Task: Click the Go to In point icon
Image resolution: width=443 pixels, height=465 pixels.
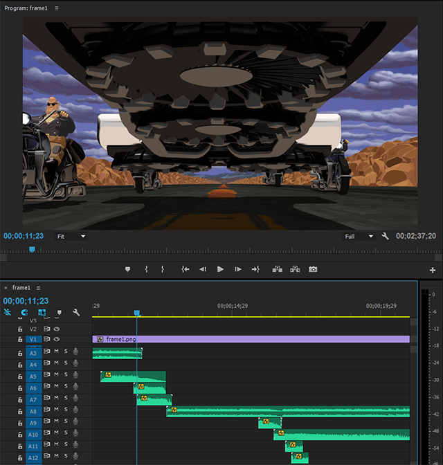Action: pyautogui.click(x=185, y=269)
